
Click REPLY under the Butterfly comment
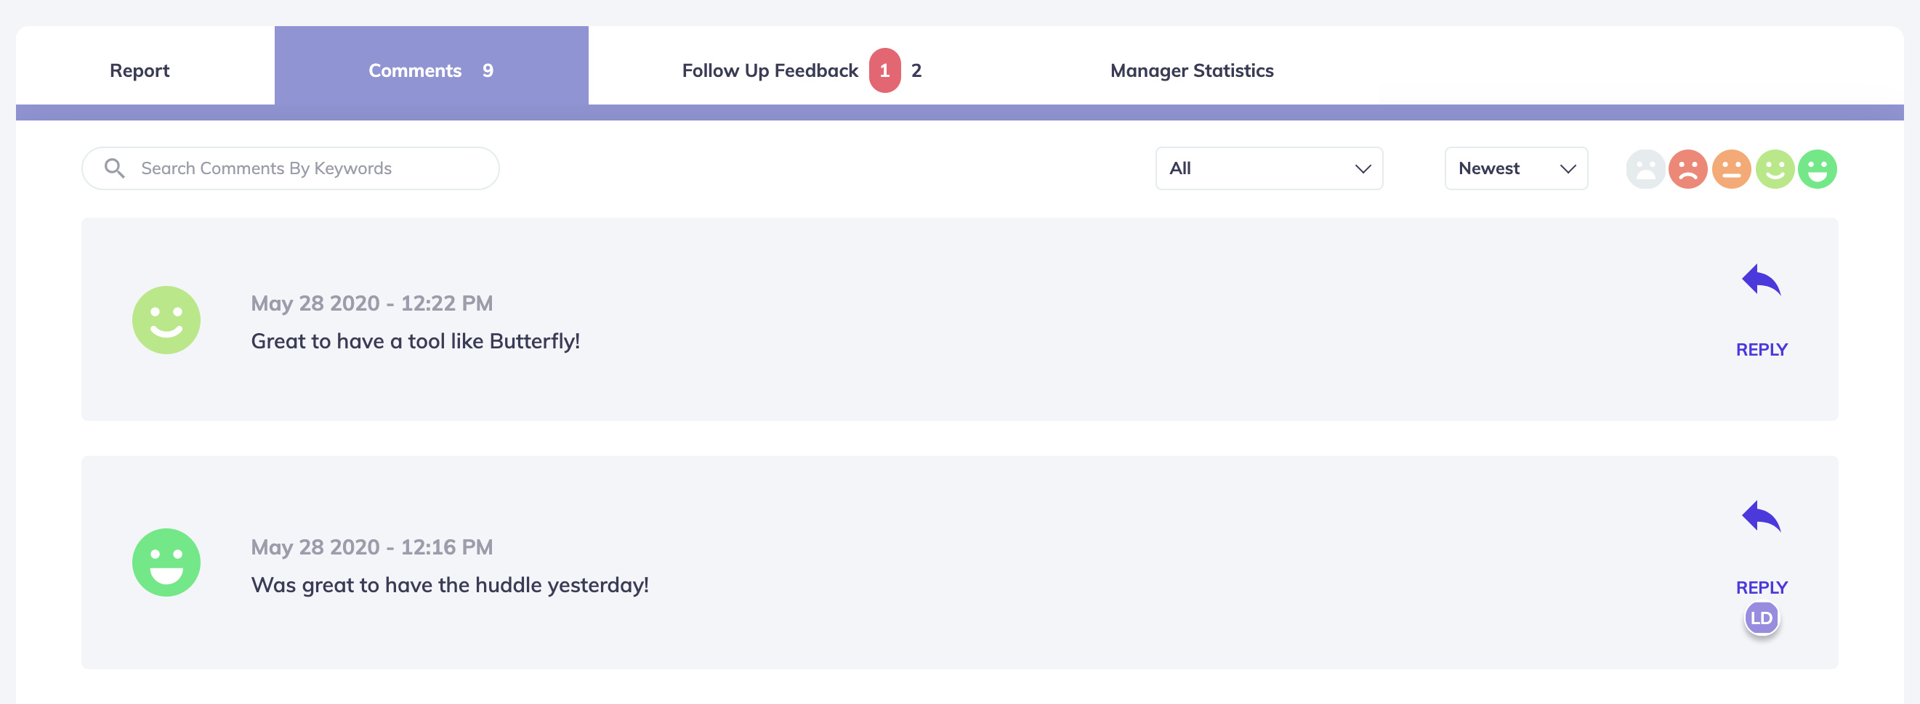click(x=1762, y=349)
